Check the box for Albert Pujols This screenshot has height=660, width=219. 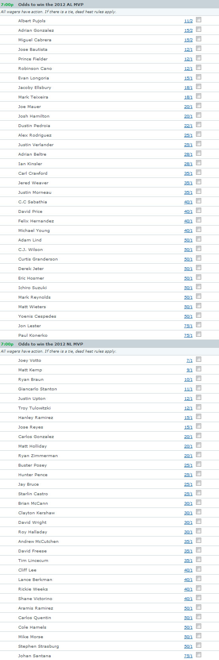point(198,20)
